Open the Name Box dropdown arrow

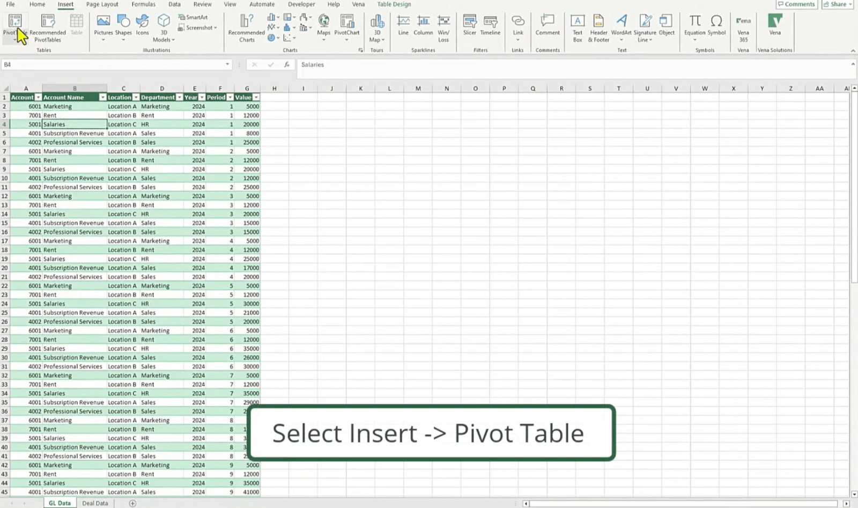click(227, 64)
